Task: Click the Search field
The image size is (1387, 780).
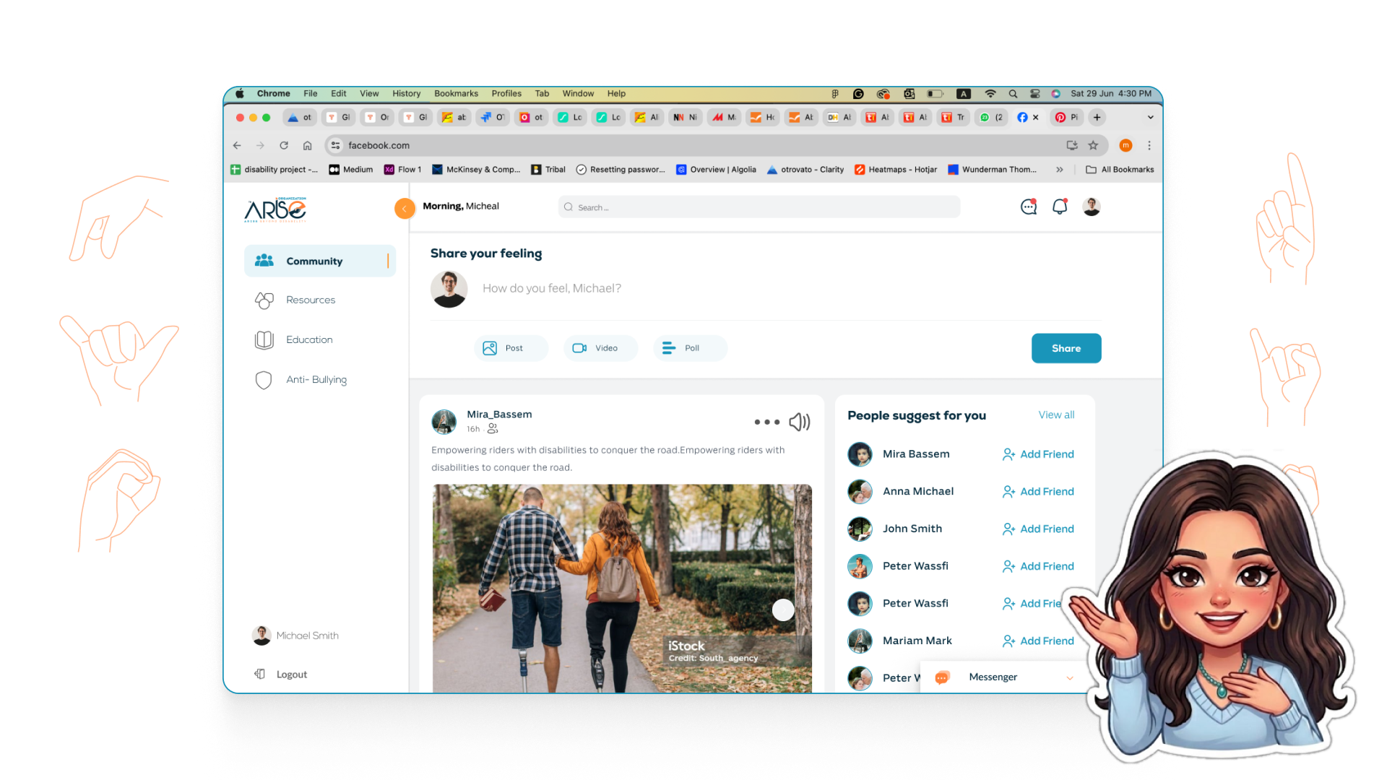Action: 759,207
